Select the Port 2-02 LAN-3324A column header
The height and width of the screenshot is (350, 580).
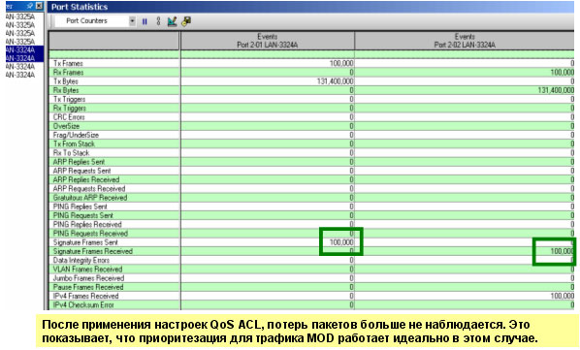(x=465, y=41)
